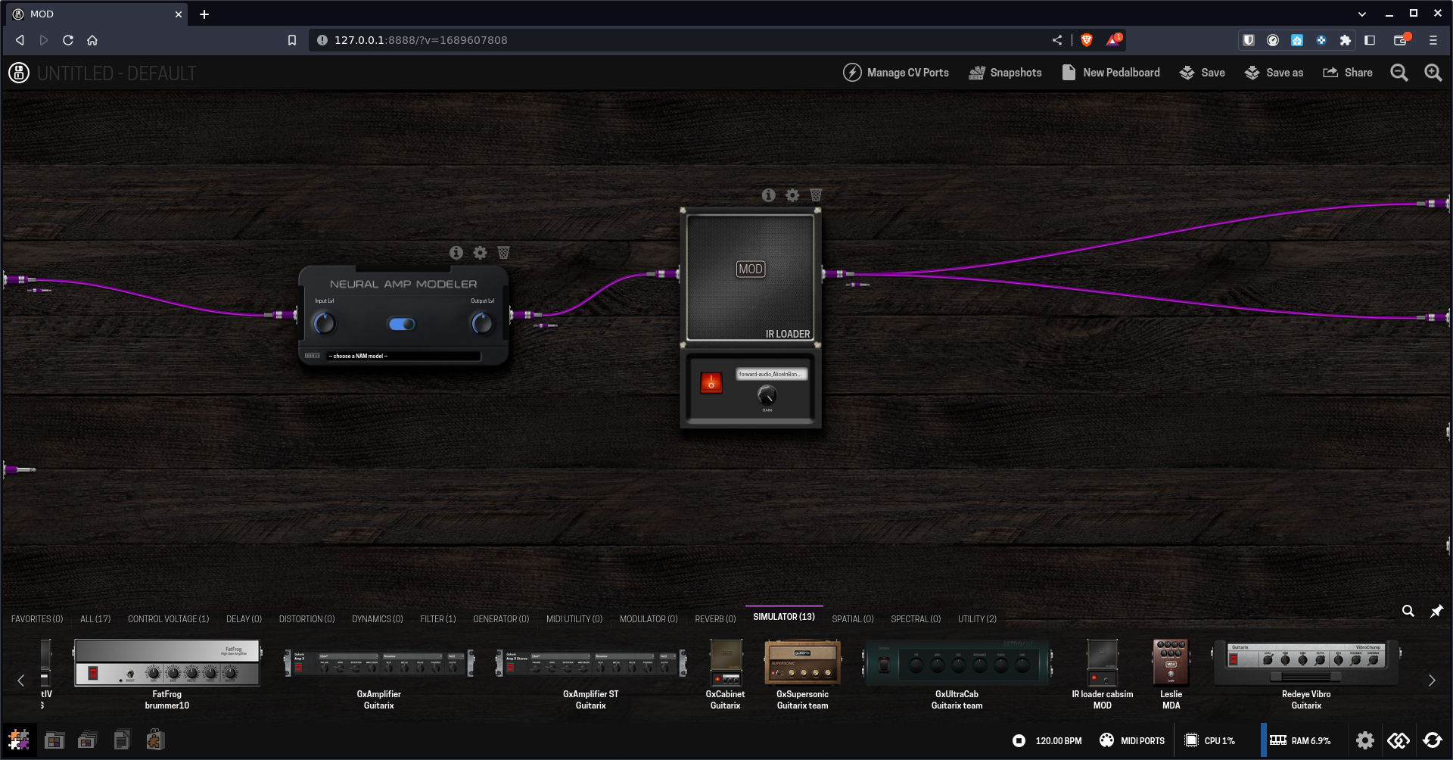Select the FAVORITES (0) category tab
Image resolution: width=1453 pixels, height=760 pixels.
click(x=37, y=619)
